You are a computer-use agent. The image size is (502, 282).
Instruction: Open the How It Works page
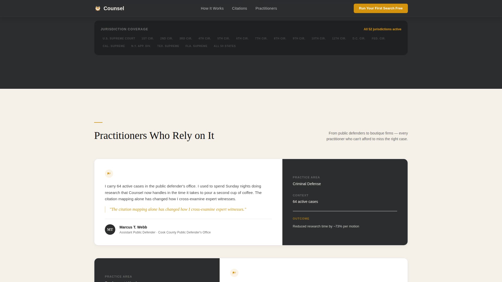212,8
